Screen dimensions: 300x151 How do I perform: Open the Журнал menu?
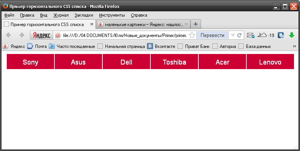[x=61, y=15]
